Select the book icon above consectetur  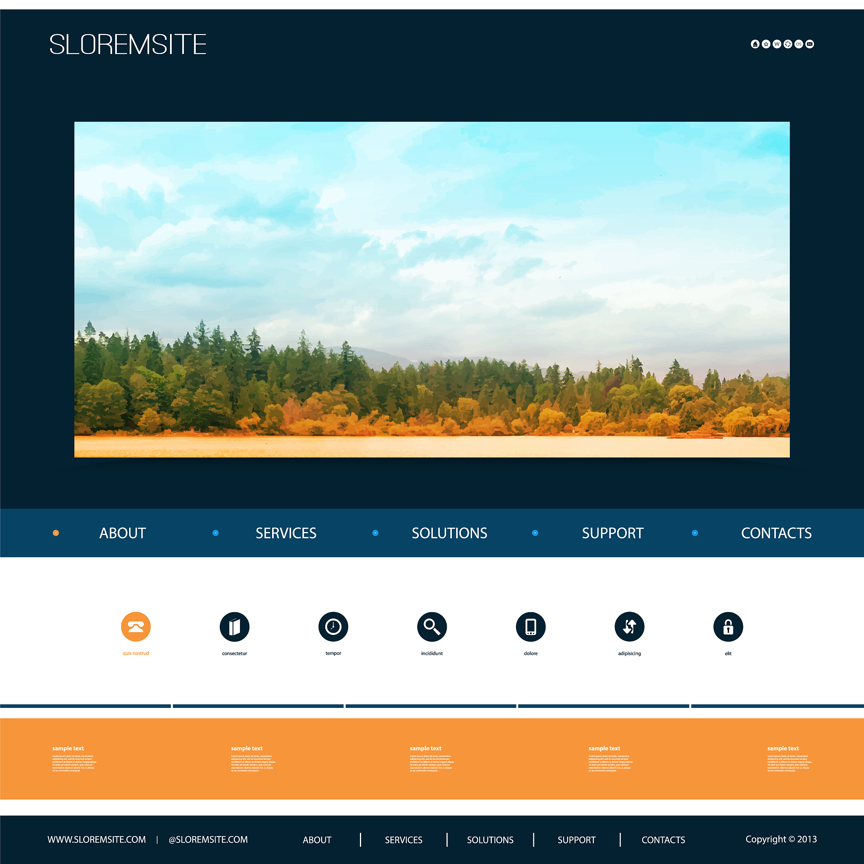click(234, 626)
